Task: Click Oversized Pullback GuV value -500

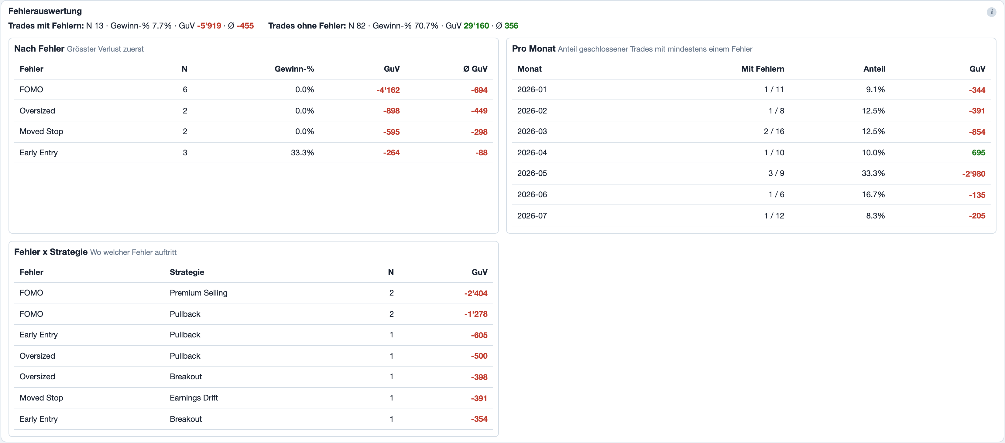Action: [x=479, y=356]
